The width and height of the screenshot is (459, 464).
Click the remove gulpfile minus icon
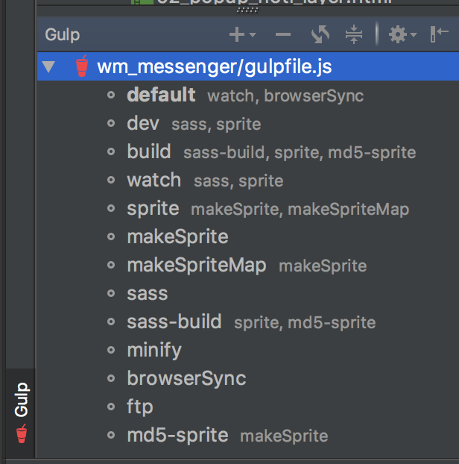(283, 34)
